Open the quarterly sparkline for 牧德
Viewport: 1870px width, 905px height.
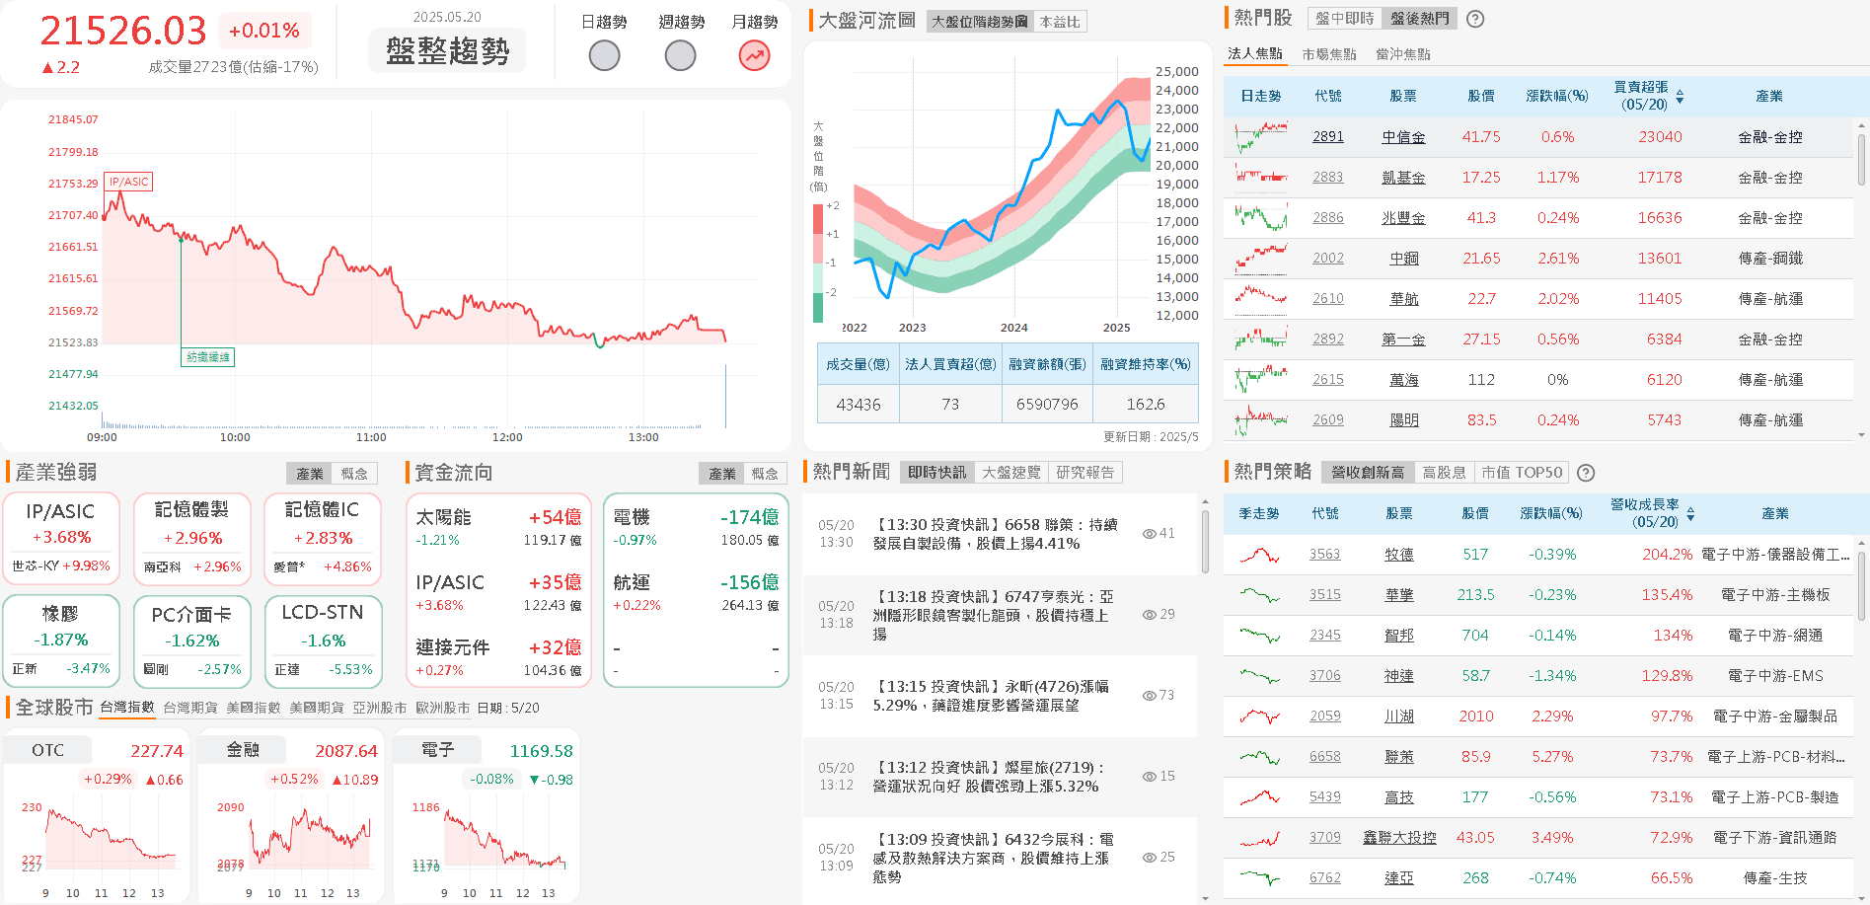1259,555
